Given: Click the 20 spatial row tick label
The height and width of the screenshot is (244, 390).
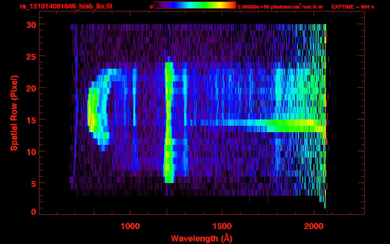Looking at the screenshot, I should pos(31,88).
